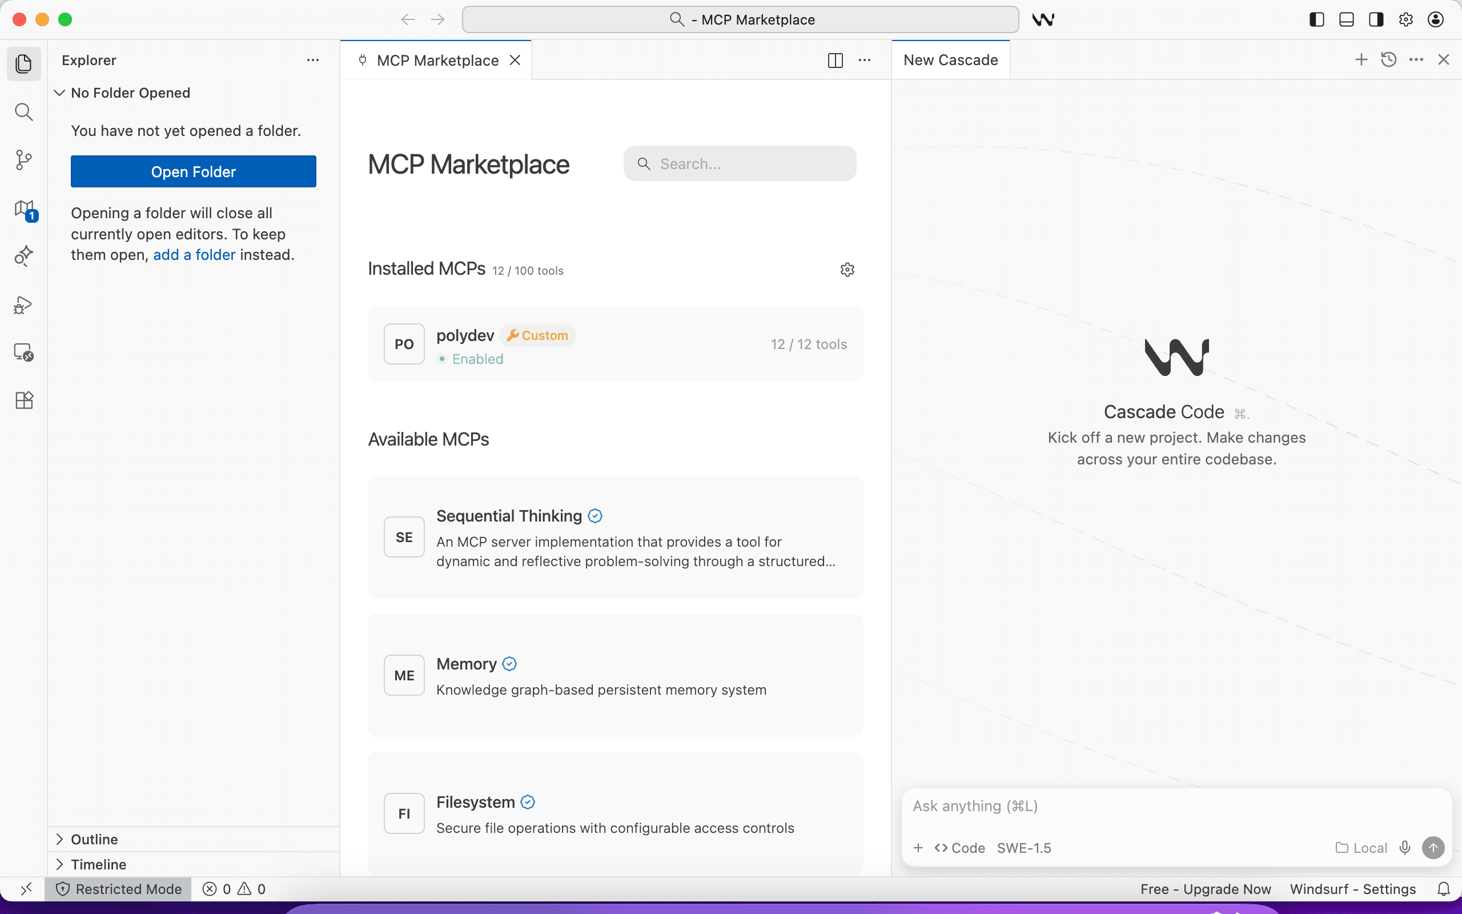Expand the Timeline section
Screen dimensions: 1462x914
(98, 864)
